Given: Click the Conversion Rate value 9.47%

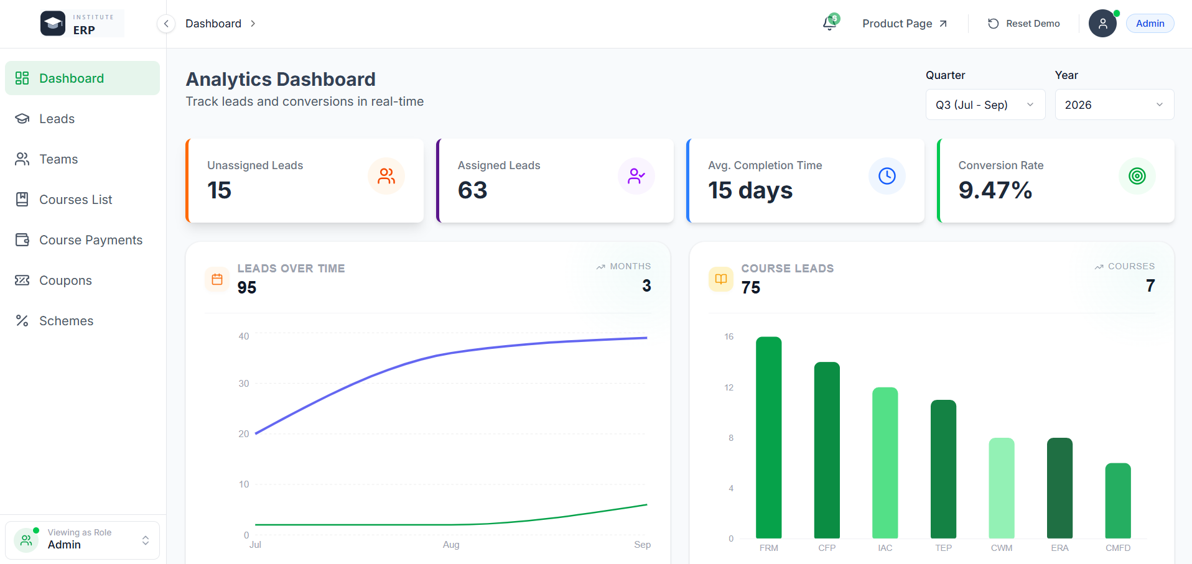Looking at the screenshot, I should [995, 190].
